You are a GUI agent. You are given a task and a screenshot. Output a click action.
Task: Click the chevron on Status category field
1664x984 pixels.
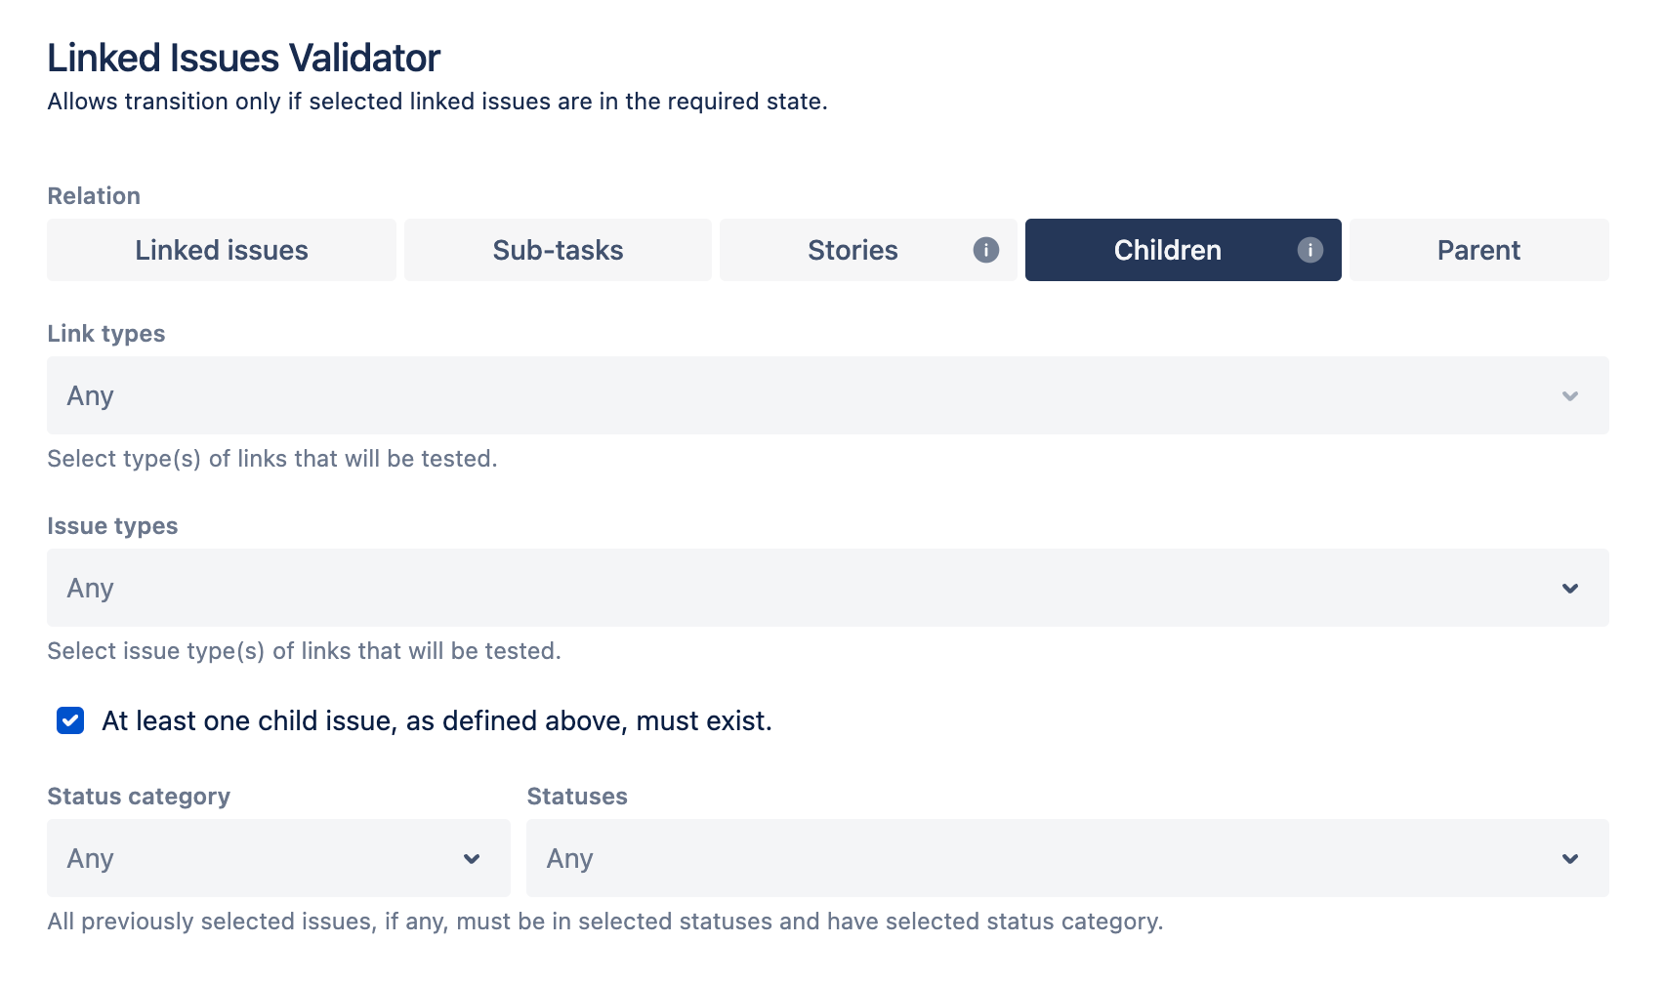click(472, 858)
